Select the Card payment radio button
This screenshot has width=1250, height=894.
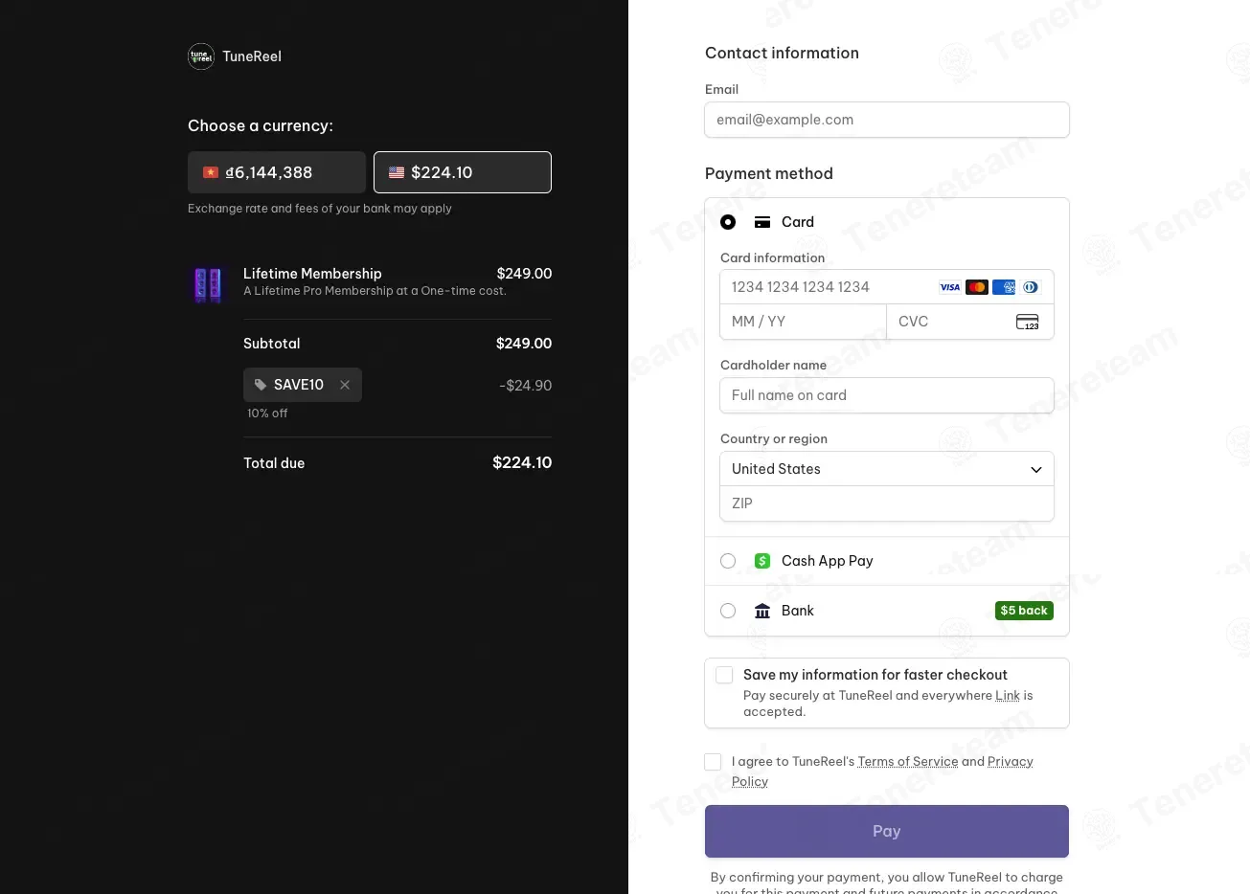point(728,222)
